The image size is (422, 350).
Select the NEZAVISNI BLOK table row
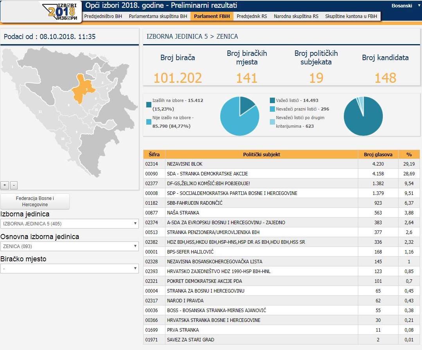point(261,164)
